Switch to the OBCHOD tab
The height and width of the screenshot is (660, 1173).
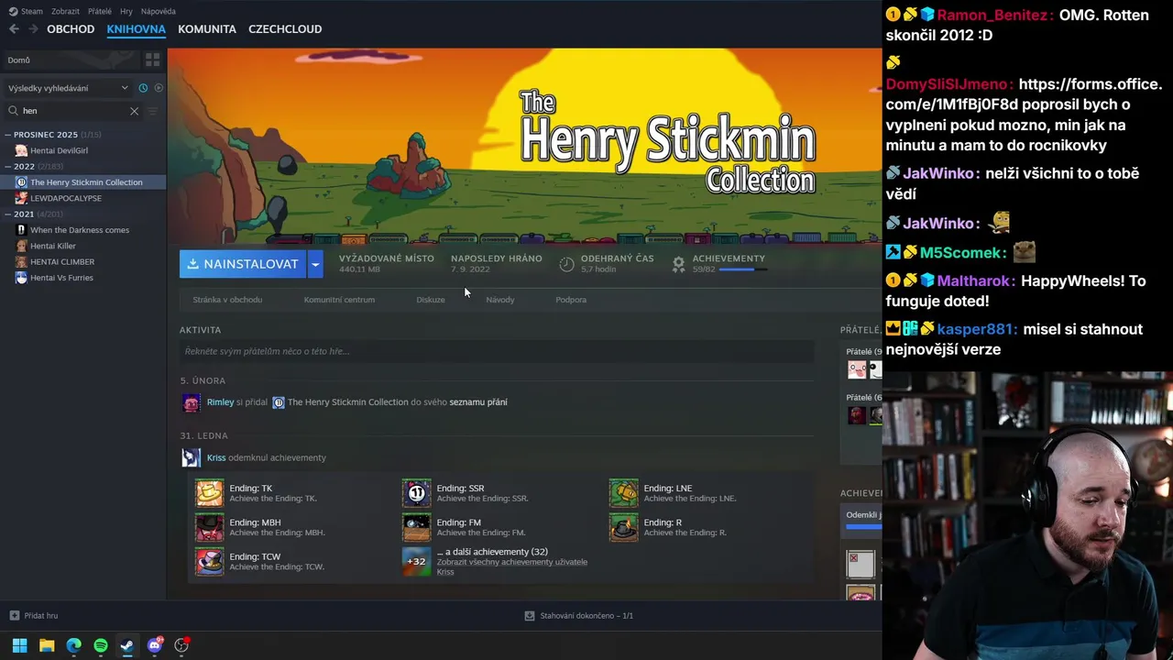(x=71, y=29)
